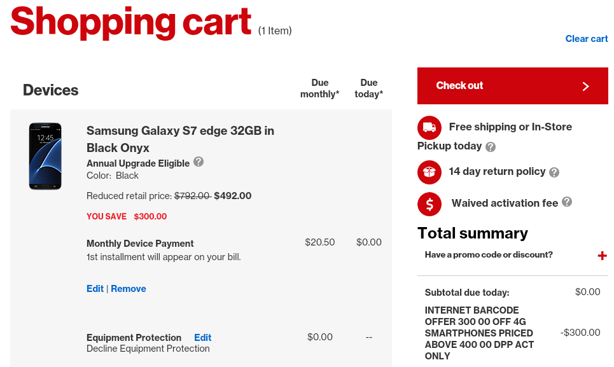Image resolution: width=614 pixels, height=367 pixels.
Task: Remove the Samsung Galaxy S7 from cart
Action: tap(129, 289)
